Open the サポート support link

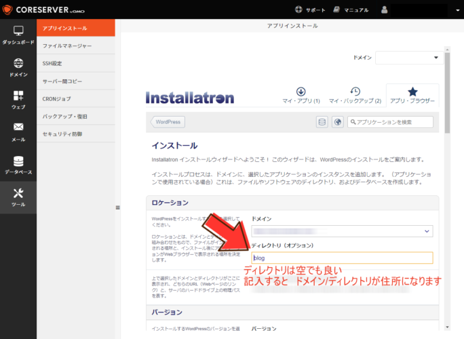(310, 9)
